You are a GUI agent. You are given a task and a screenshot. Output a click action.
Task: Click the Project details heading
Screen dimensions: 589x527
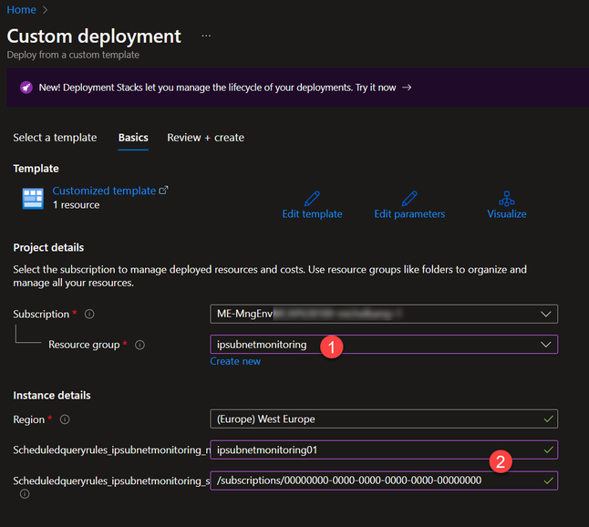(48, 248)
